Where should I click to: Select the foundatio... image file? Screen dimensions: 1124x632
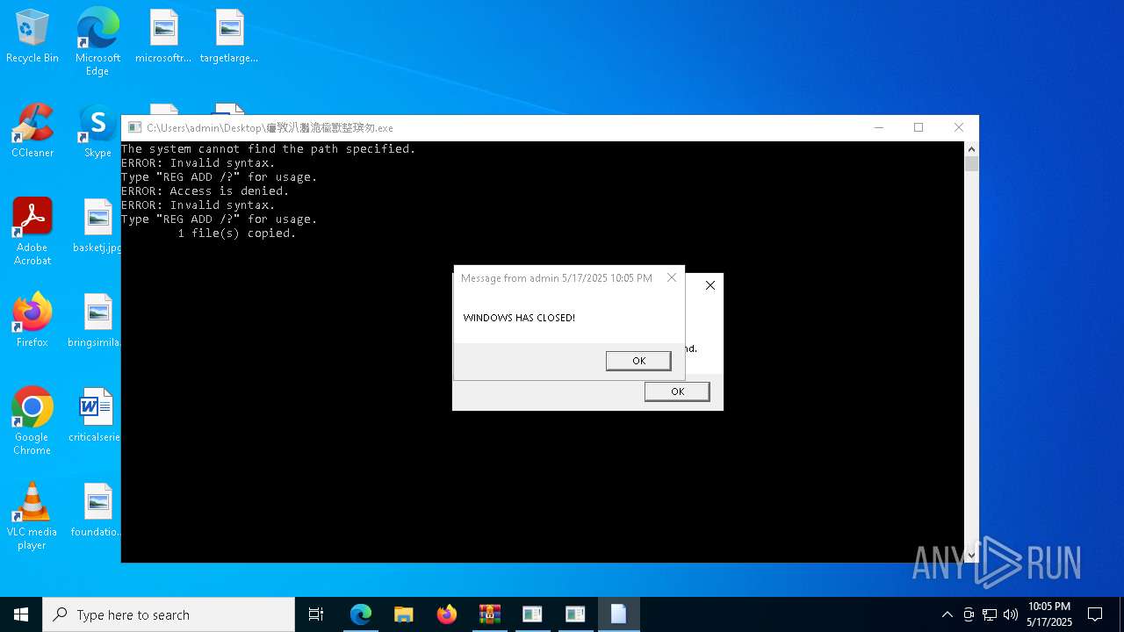pyautogui.click(x=97, y=511)
